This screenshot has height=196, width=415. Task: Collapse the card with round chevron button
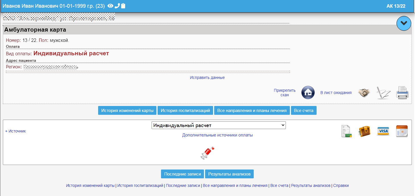[x=404, y=23]
